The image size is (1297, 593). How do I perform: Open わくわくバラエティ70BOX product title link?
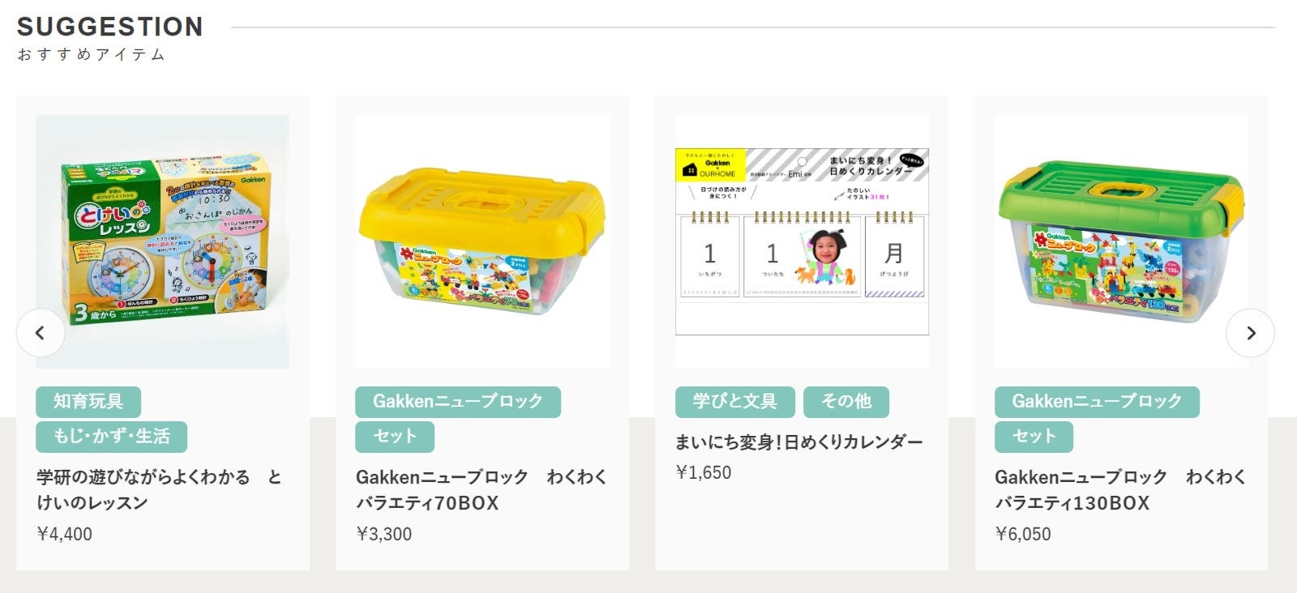(x=481, y=489)
